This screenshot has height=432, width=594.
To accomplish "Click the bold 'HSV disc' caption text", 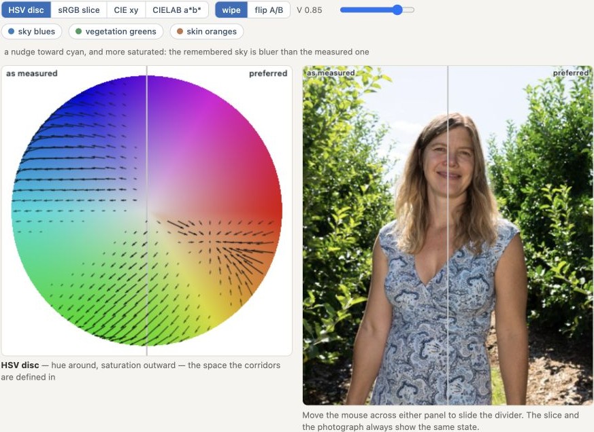I will point(20,365).
